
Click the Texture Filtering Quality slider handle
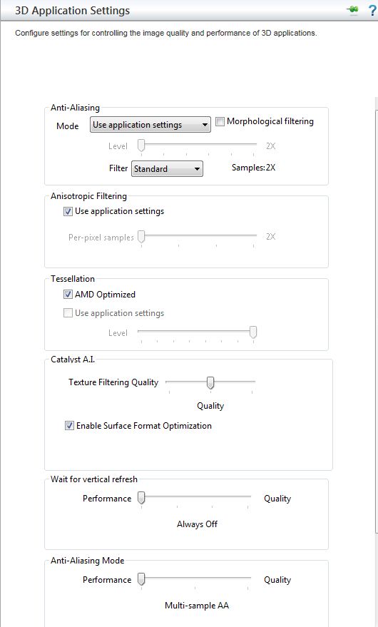210,382
